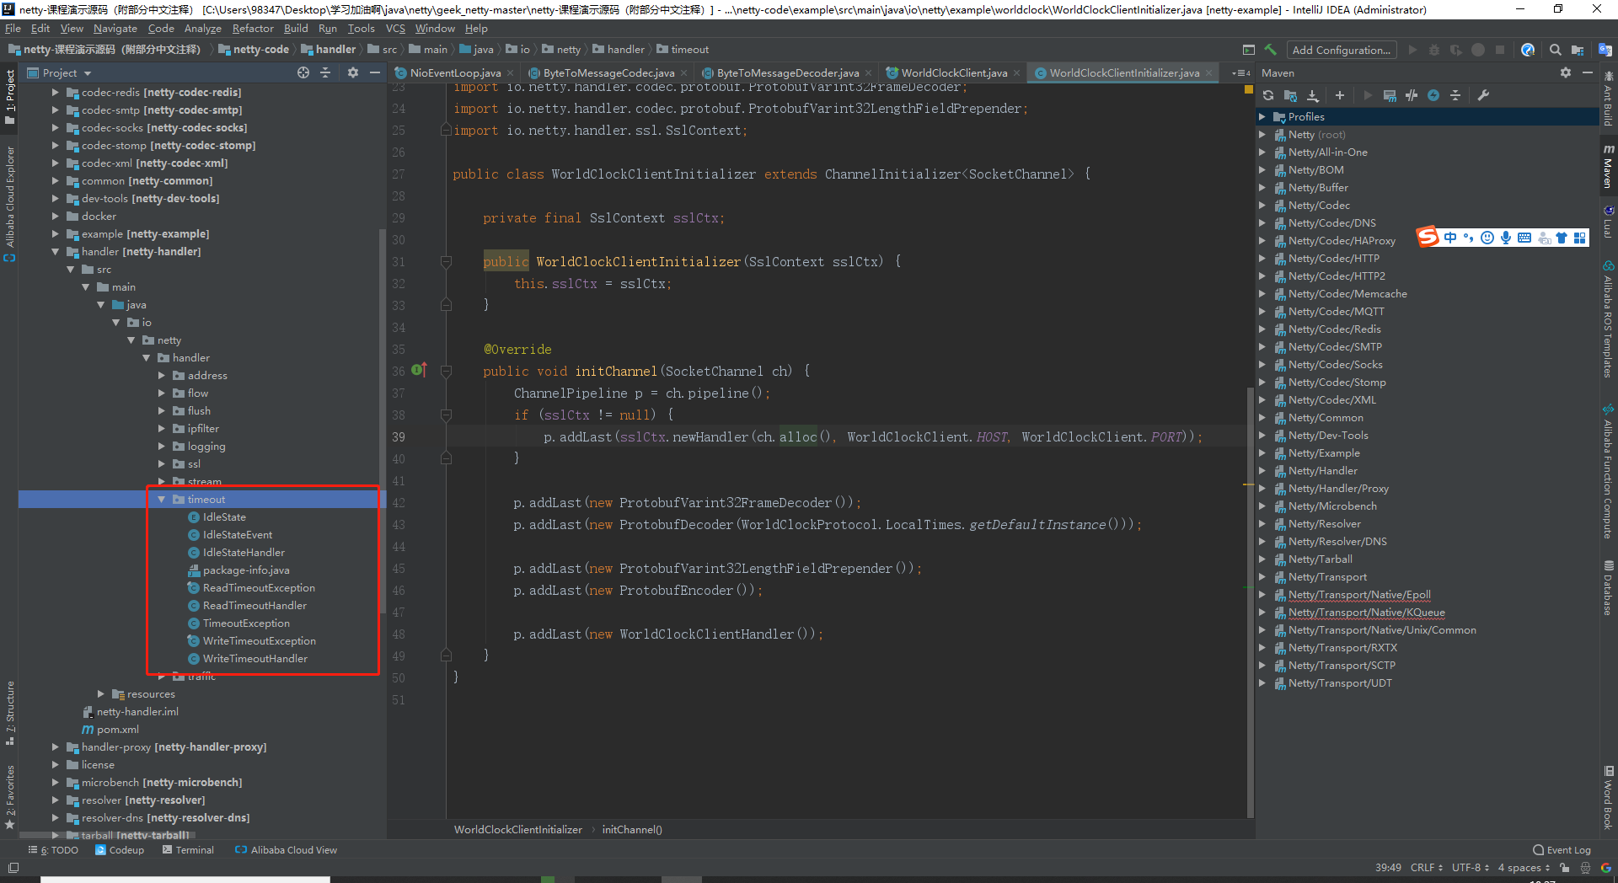Fold the initChannel method at line 36
Screen dimensions: 1618x883
(x=446, y=371)
